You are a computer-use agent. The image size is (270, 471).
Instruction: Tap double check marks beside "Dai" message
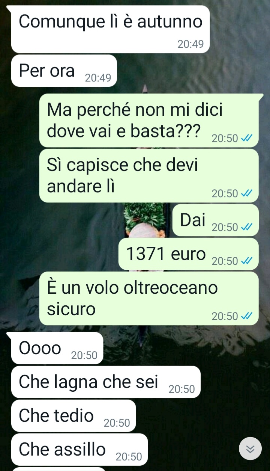tap(246, 227)
